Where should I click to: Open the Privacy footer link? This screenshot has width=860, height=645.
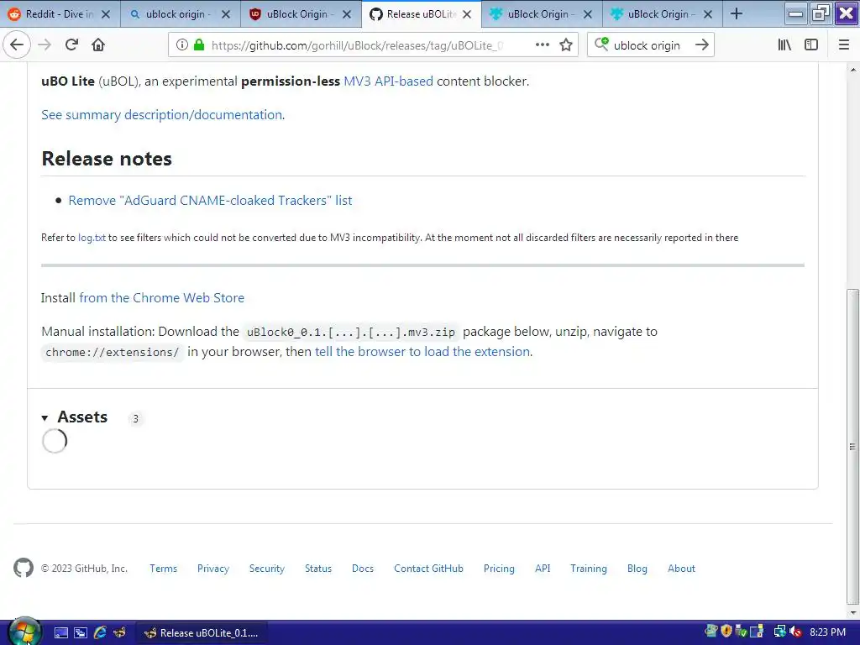(x=213, y=569)
